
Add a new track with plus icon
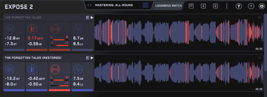coord(215,6)
